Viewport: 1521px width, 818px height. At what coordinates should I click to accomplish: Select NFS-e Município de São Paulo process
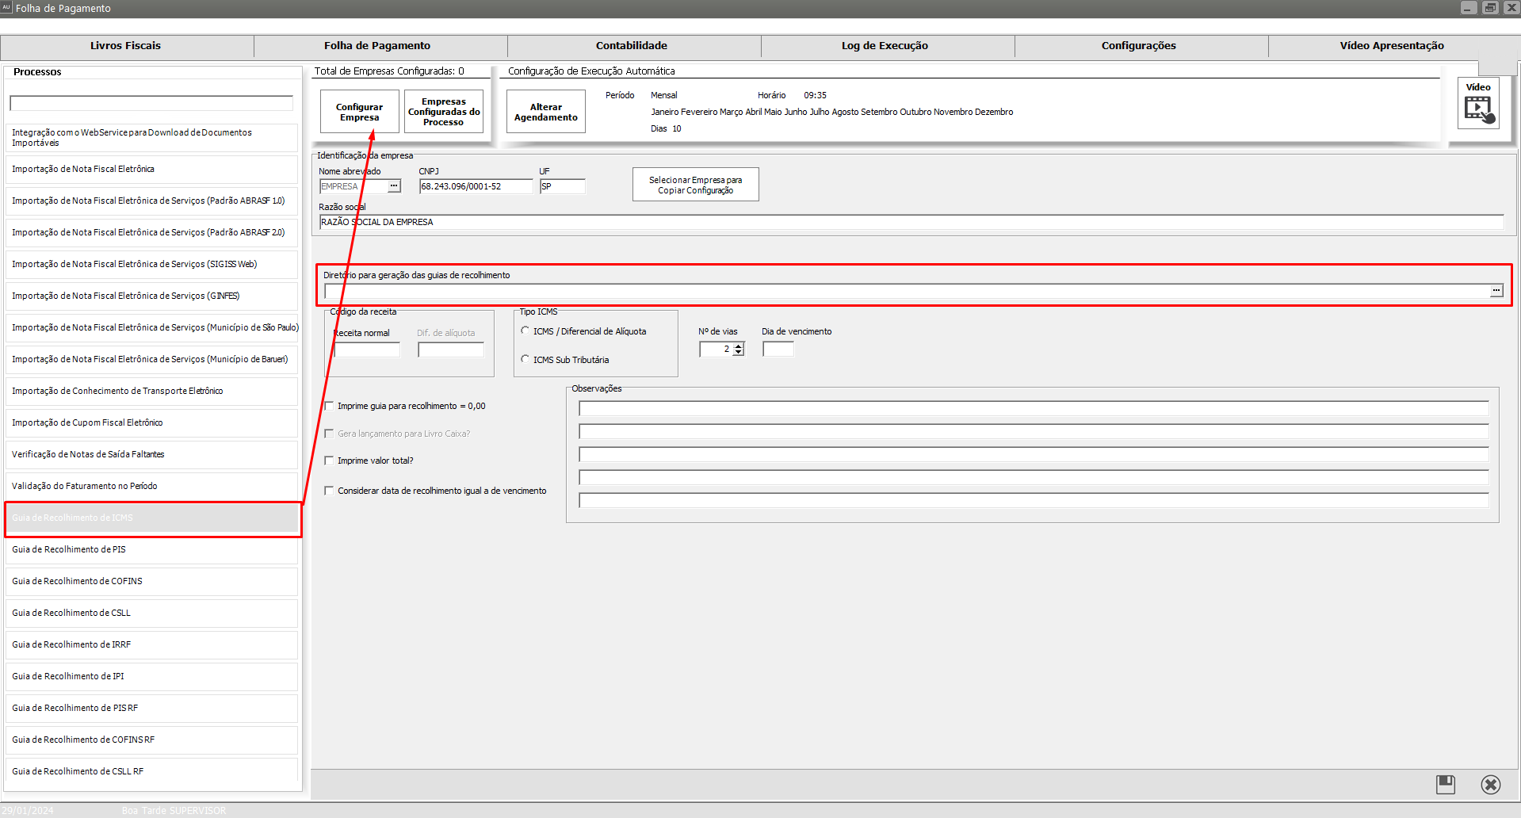pos(151,327)
